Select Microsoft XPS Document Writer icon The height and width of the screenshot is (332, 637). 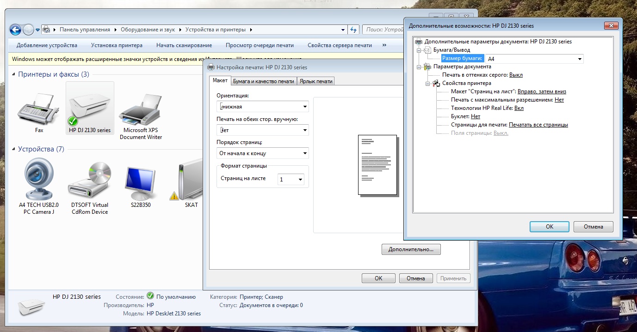[141, 110]
